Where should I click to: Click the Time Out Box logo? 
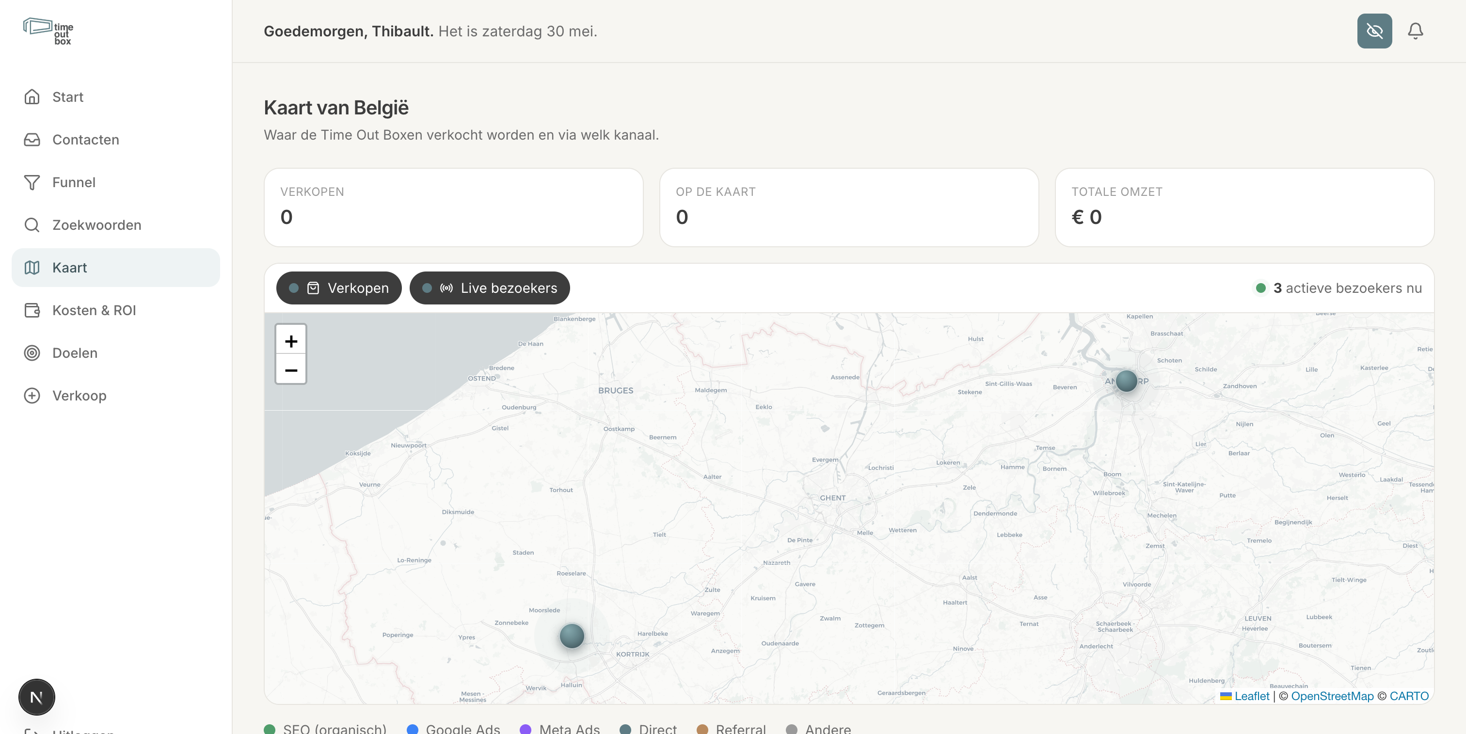tap(48, 32)
